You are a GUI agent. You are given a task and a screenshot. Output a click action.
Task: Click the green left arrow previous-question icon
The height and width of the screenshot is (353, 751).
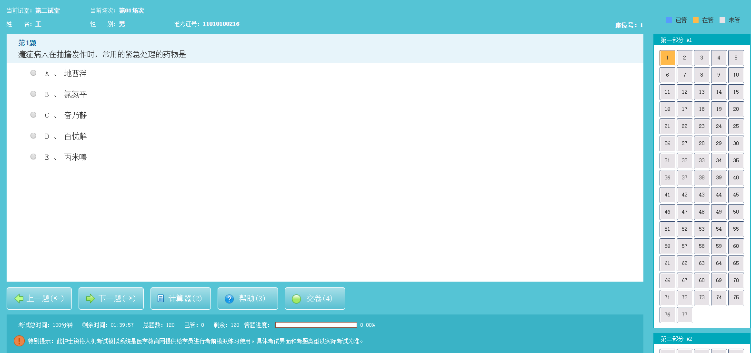pyautogui.click(x=19, y=298)
